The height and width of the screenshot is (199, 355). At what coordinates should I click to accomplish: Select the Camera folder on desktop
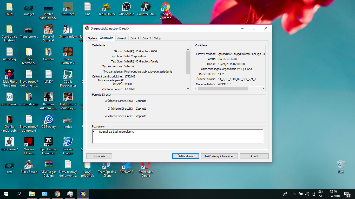click(49, 54)
